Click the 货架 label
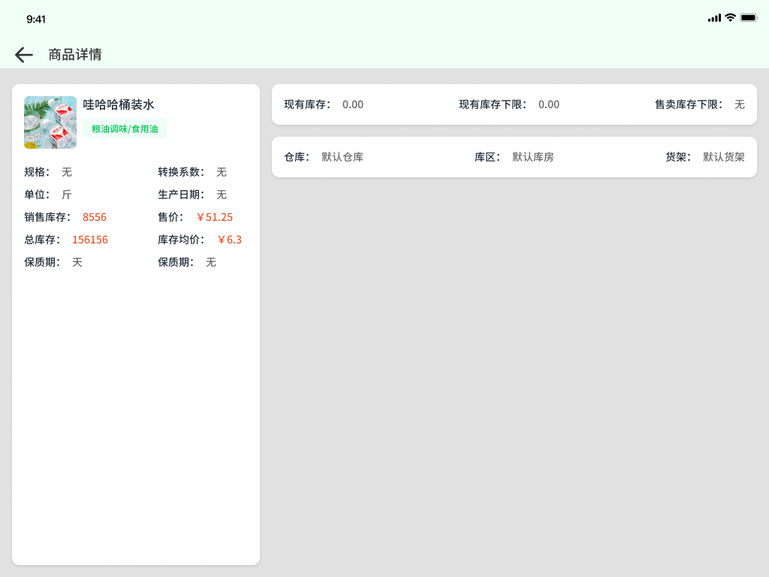This screenshot has width=769, height=577. pyautogui.click(x=678, y=157)
